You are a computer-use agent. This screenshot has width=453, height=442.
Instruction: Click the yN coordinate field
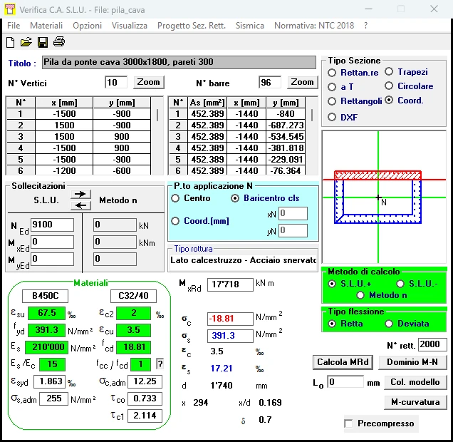[293, 231]
